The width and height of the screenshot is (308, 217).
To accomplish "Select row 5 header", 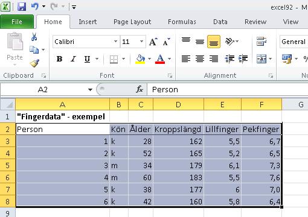I will [8, 165].
